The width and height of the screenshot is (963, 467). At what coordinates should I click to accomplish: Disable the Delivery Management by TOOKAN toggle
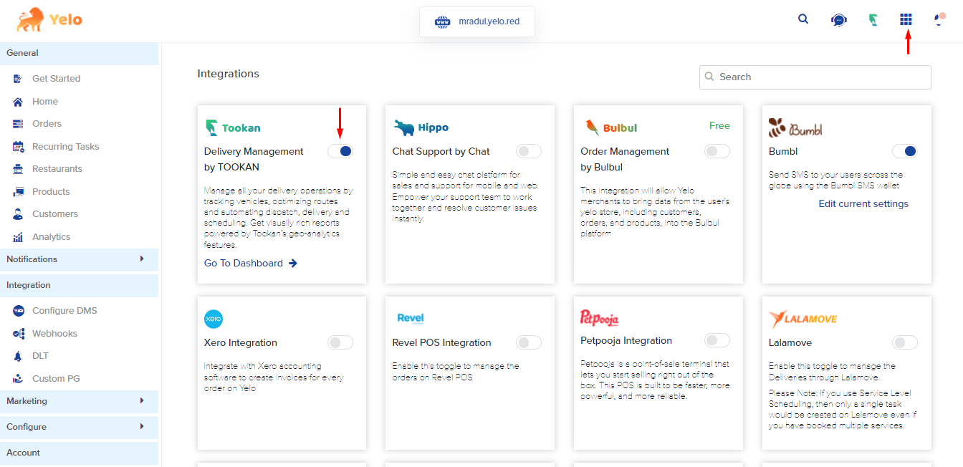coord(340,151)
